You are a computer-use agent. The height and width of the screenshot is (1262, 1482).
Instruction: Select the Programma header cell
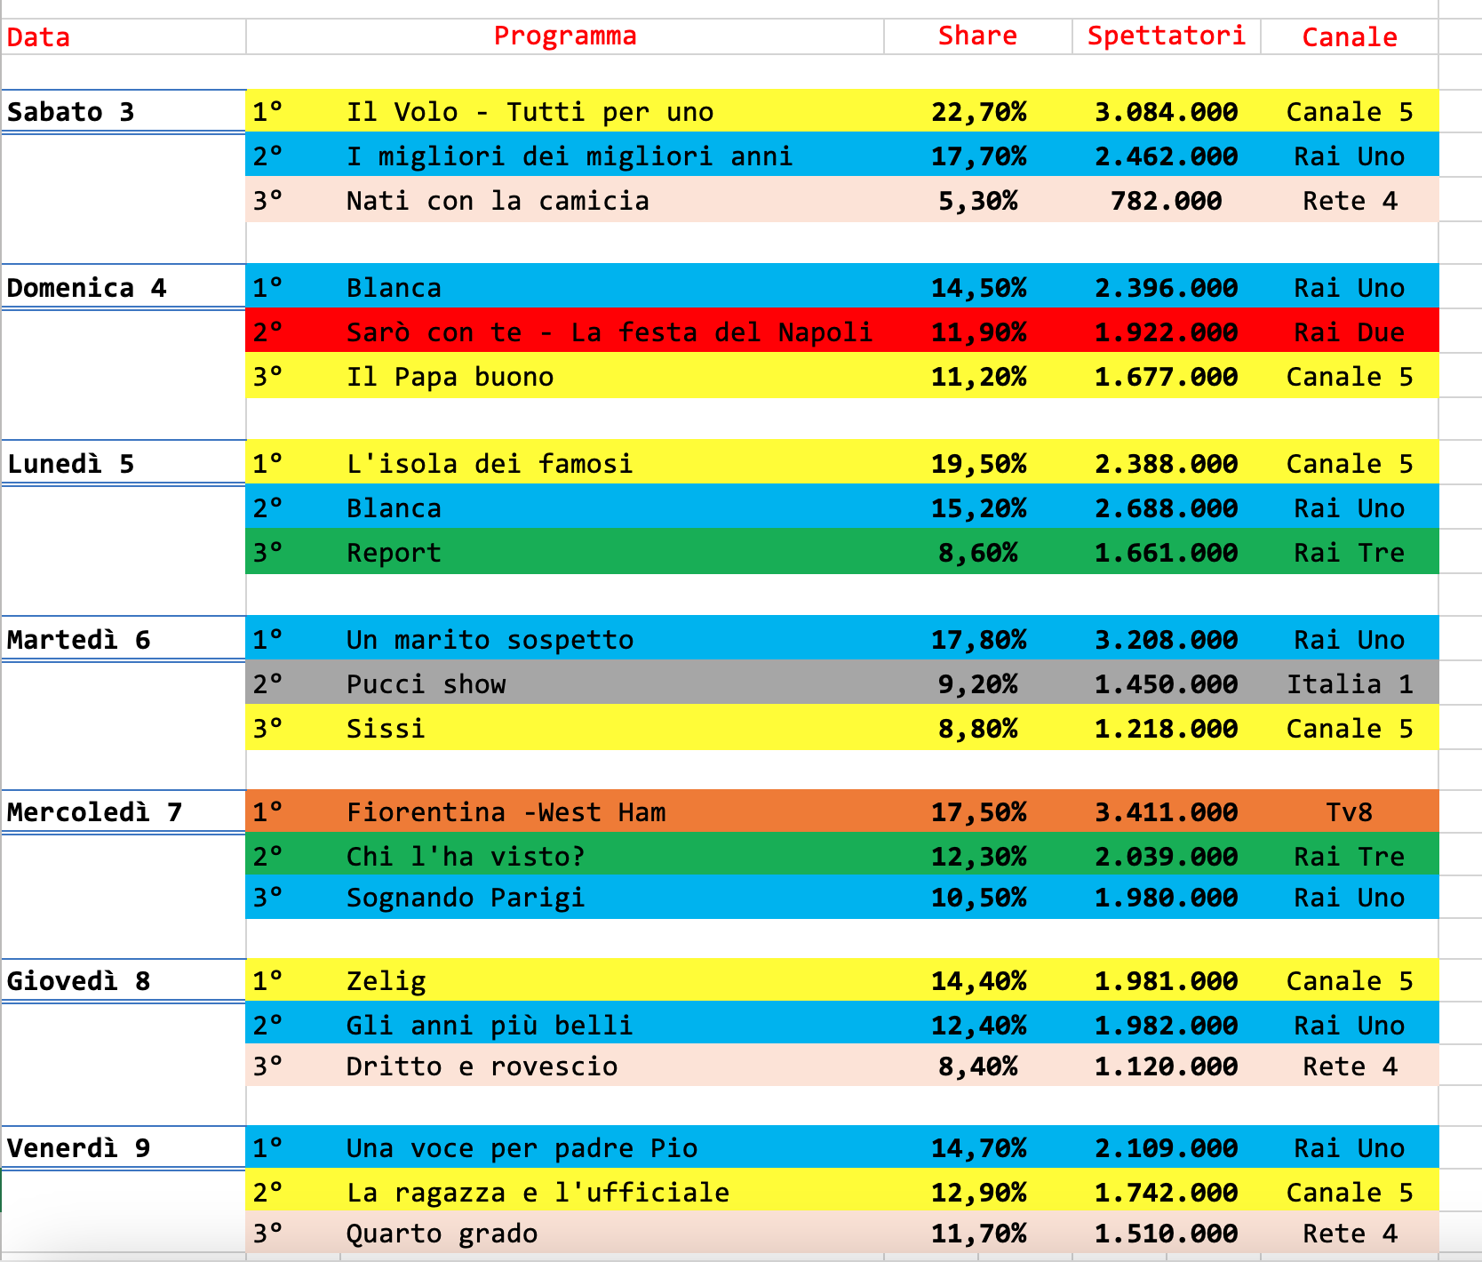click(565, 36)
